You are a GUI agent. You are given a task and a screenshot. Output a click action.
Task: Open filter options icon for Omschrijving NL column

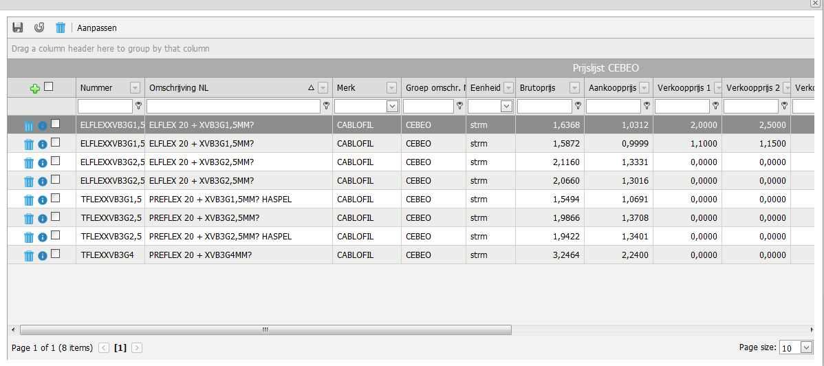pyautogui.click(x=326, y=106)
